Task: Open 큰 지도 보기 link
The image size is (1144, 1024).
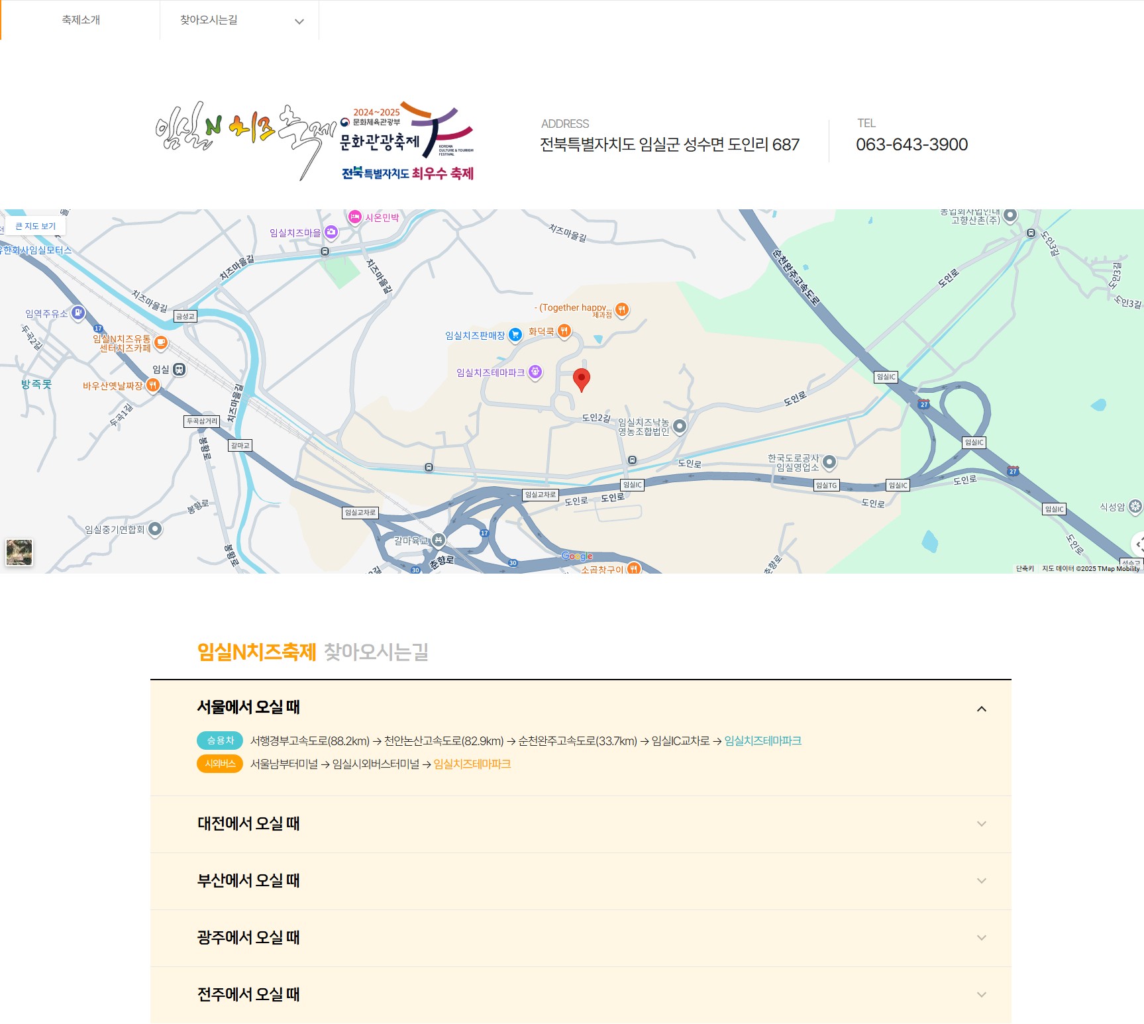Action: click(36, 226)
